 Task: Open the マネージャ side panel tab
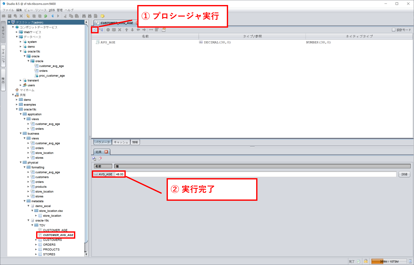3,56
